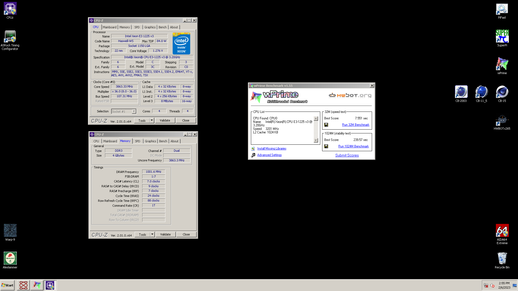518x291 pixels.
Task: Launch the PiFast desktop shortcut
Action: click(502, 11)
